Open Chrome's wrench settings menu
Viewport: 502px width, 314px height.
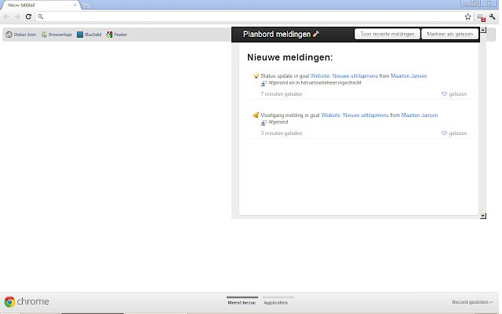tap(493, 16)
